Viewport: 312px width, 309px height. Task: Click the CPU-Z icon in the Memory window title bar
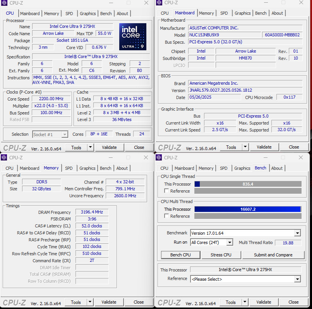pos(4,157)
